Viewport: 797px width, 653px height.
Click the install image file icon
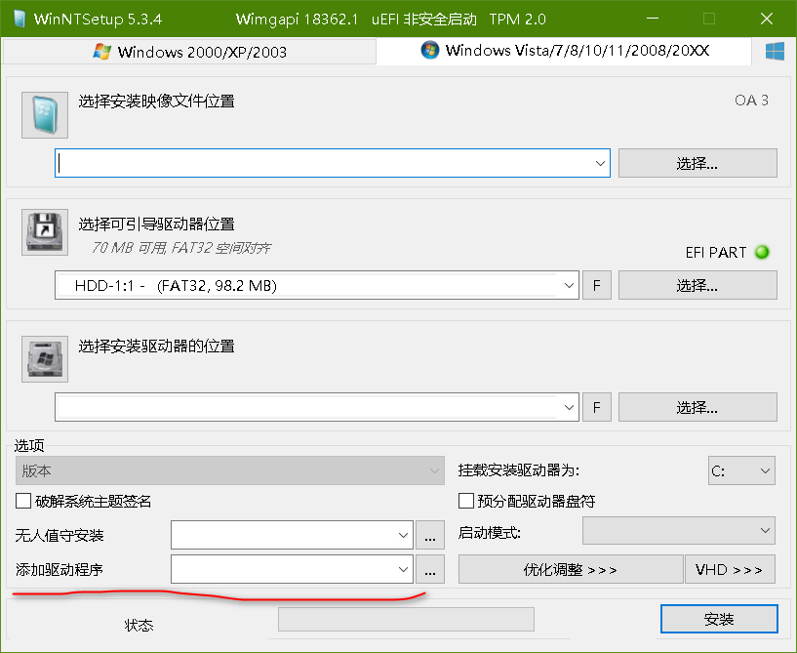pyautogui.click(x=45, y=116)
